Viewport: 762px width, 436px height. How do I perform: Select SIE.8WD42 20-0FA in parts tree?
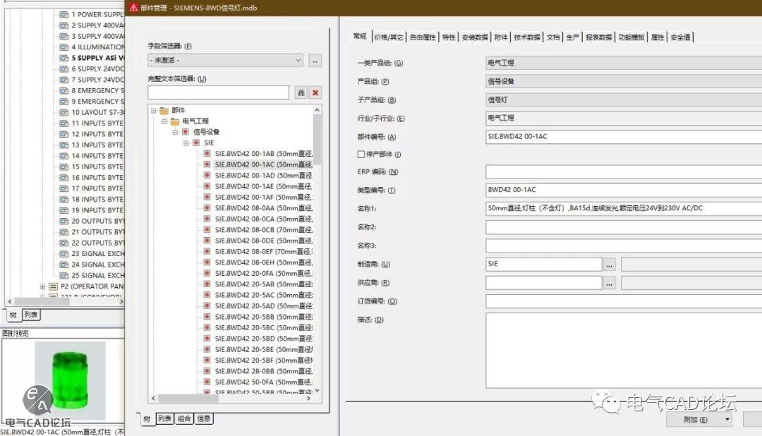[264, 273]
